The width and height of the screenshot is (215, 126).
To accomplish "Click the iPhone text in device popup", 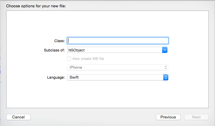I will pyautogui.click(x=76, y=68).
